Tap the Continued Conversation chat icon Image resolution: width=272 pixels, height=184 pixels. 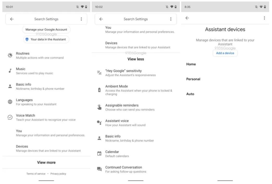pos(99,169)
